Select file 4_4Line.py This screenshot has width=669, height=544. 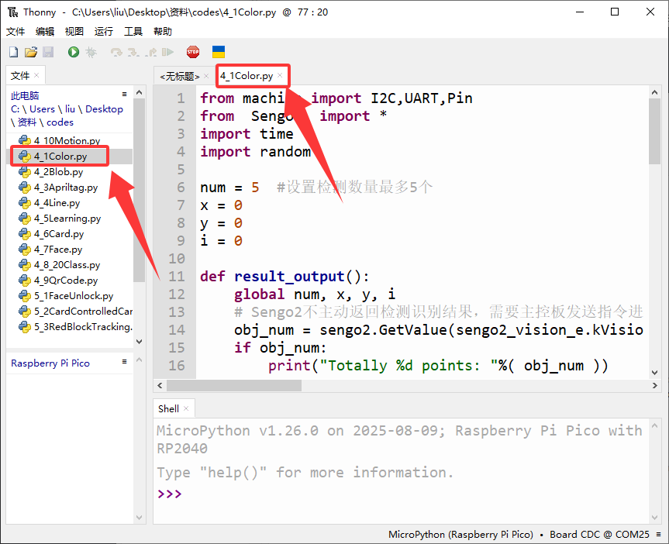coord(57,203)
